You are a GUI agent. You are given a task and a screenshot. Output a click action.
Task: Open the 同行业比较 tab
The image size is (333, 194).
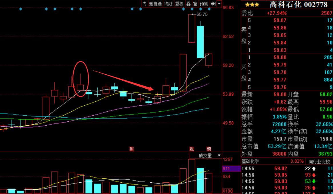click(x=319, y=161)
